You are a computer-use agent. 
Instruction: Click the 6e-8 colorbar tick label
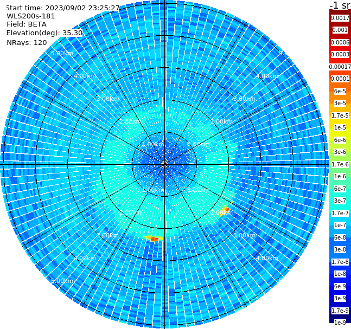tap(340, 237)
